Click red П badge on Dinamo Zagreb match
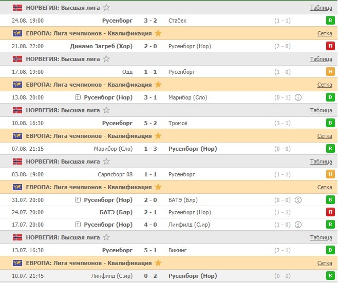This screenshot has width=339, height=283. (x=330, y=46)
